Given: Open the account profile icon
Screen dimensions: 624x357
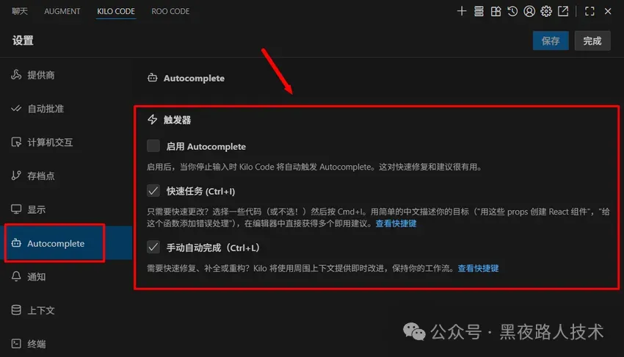Looking at the screenshot, I should [x=529, y=11].
